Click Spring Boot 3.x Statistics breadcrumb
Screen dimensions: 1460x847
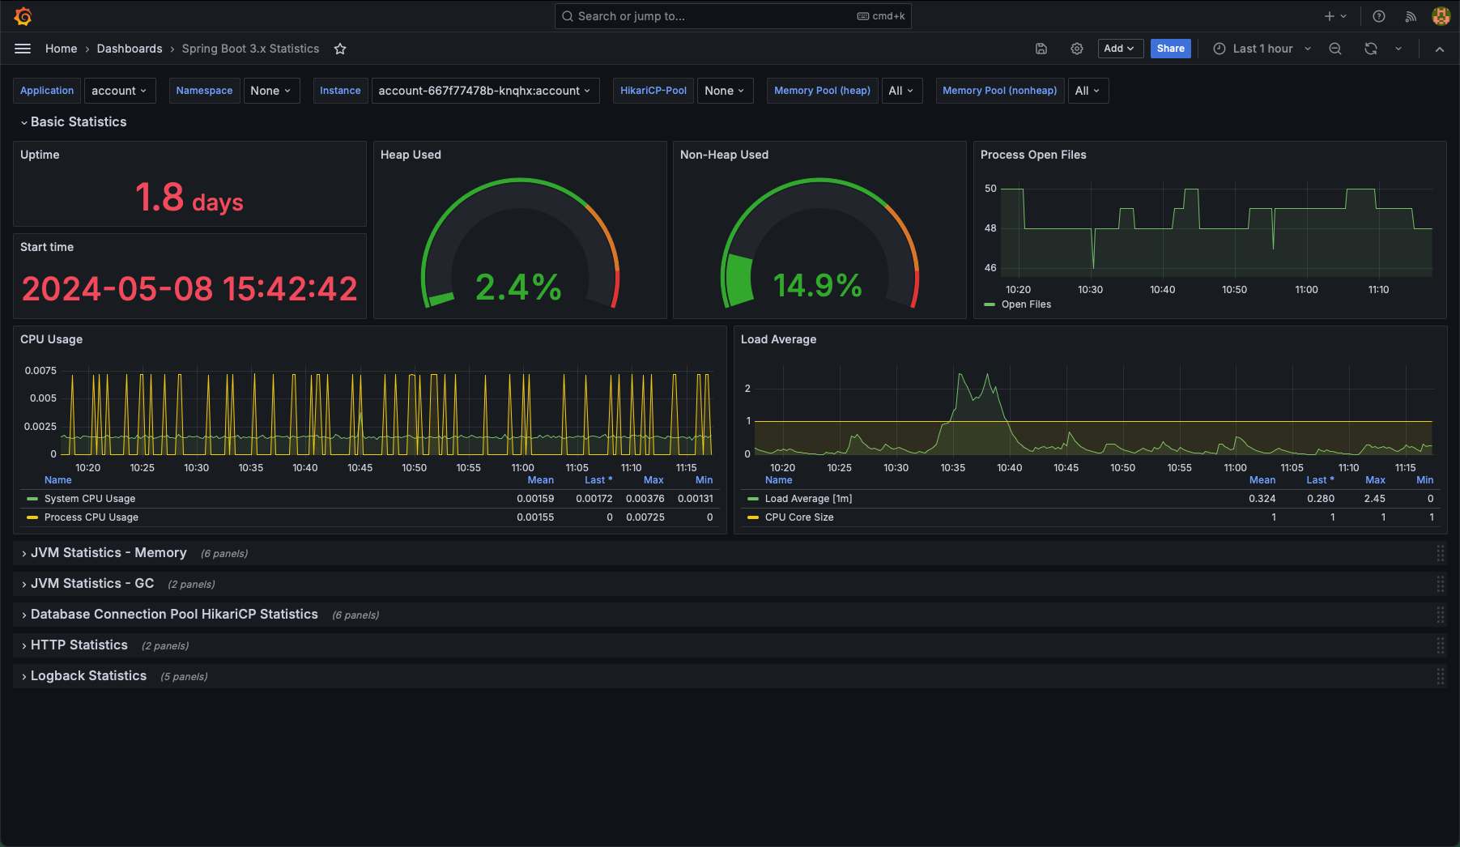click(x=250, y=49)
